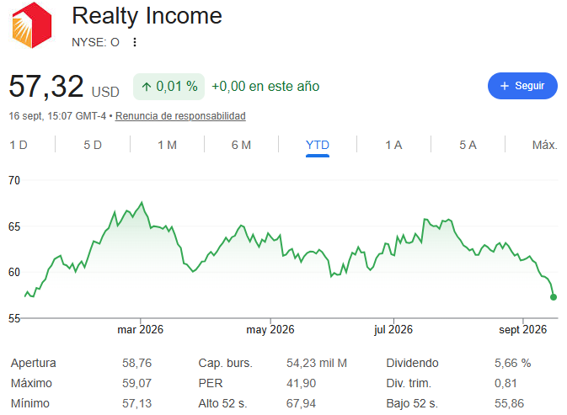Click the NYSE: O ticker label
The width and height of the screenshot is (567, 415).
pos(95,42)
